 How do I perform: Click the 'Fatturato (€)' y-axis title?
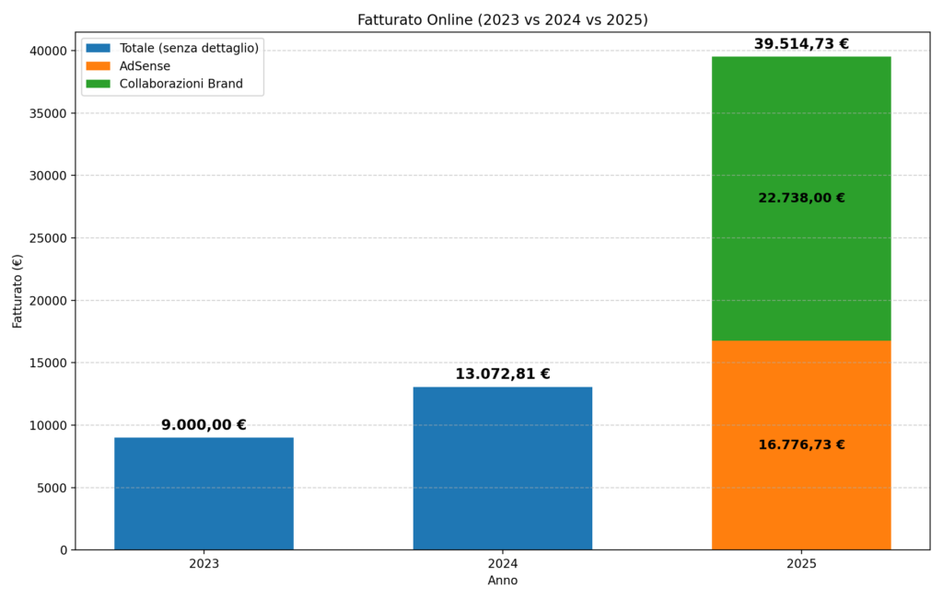[x=17, y=291]
